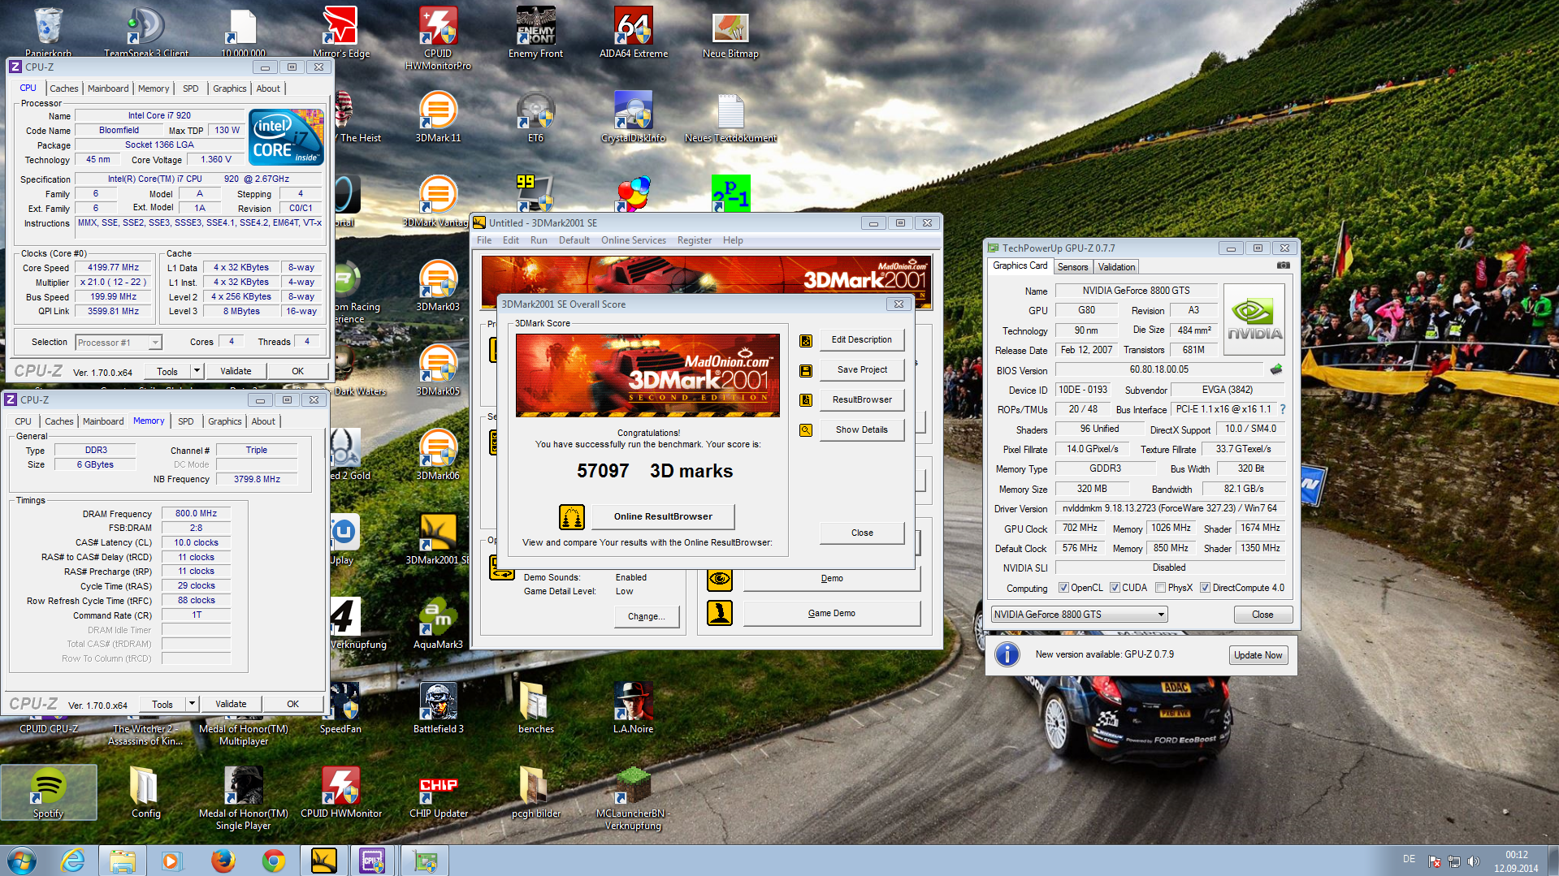Click Validate in top CPU-Z window
Viewport: 1559px width, 876px height.
tap(236, 371)
